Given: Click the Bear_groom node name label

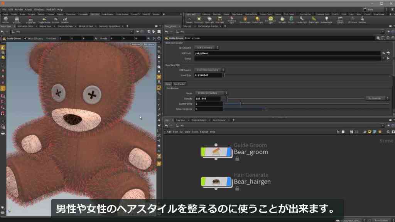Looking at the screenshot, I should (251, 152).
